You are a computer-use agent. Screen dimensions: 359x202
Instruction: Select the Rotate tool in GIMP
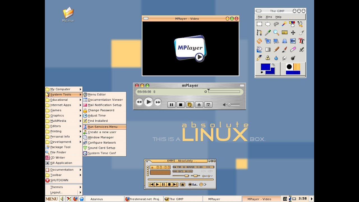tap(259, 41)
